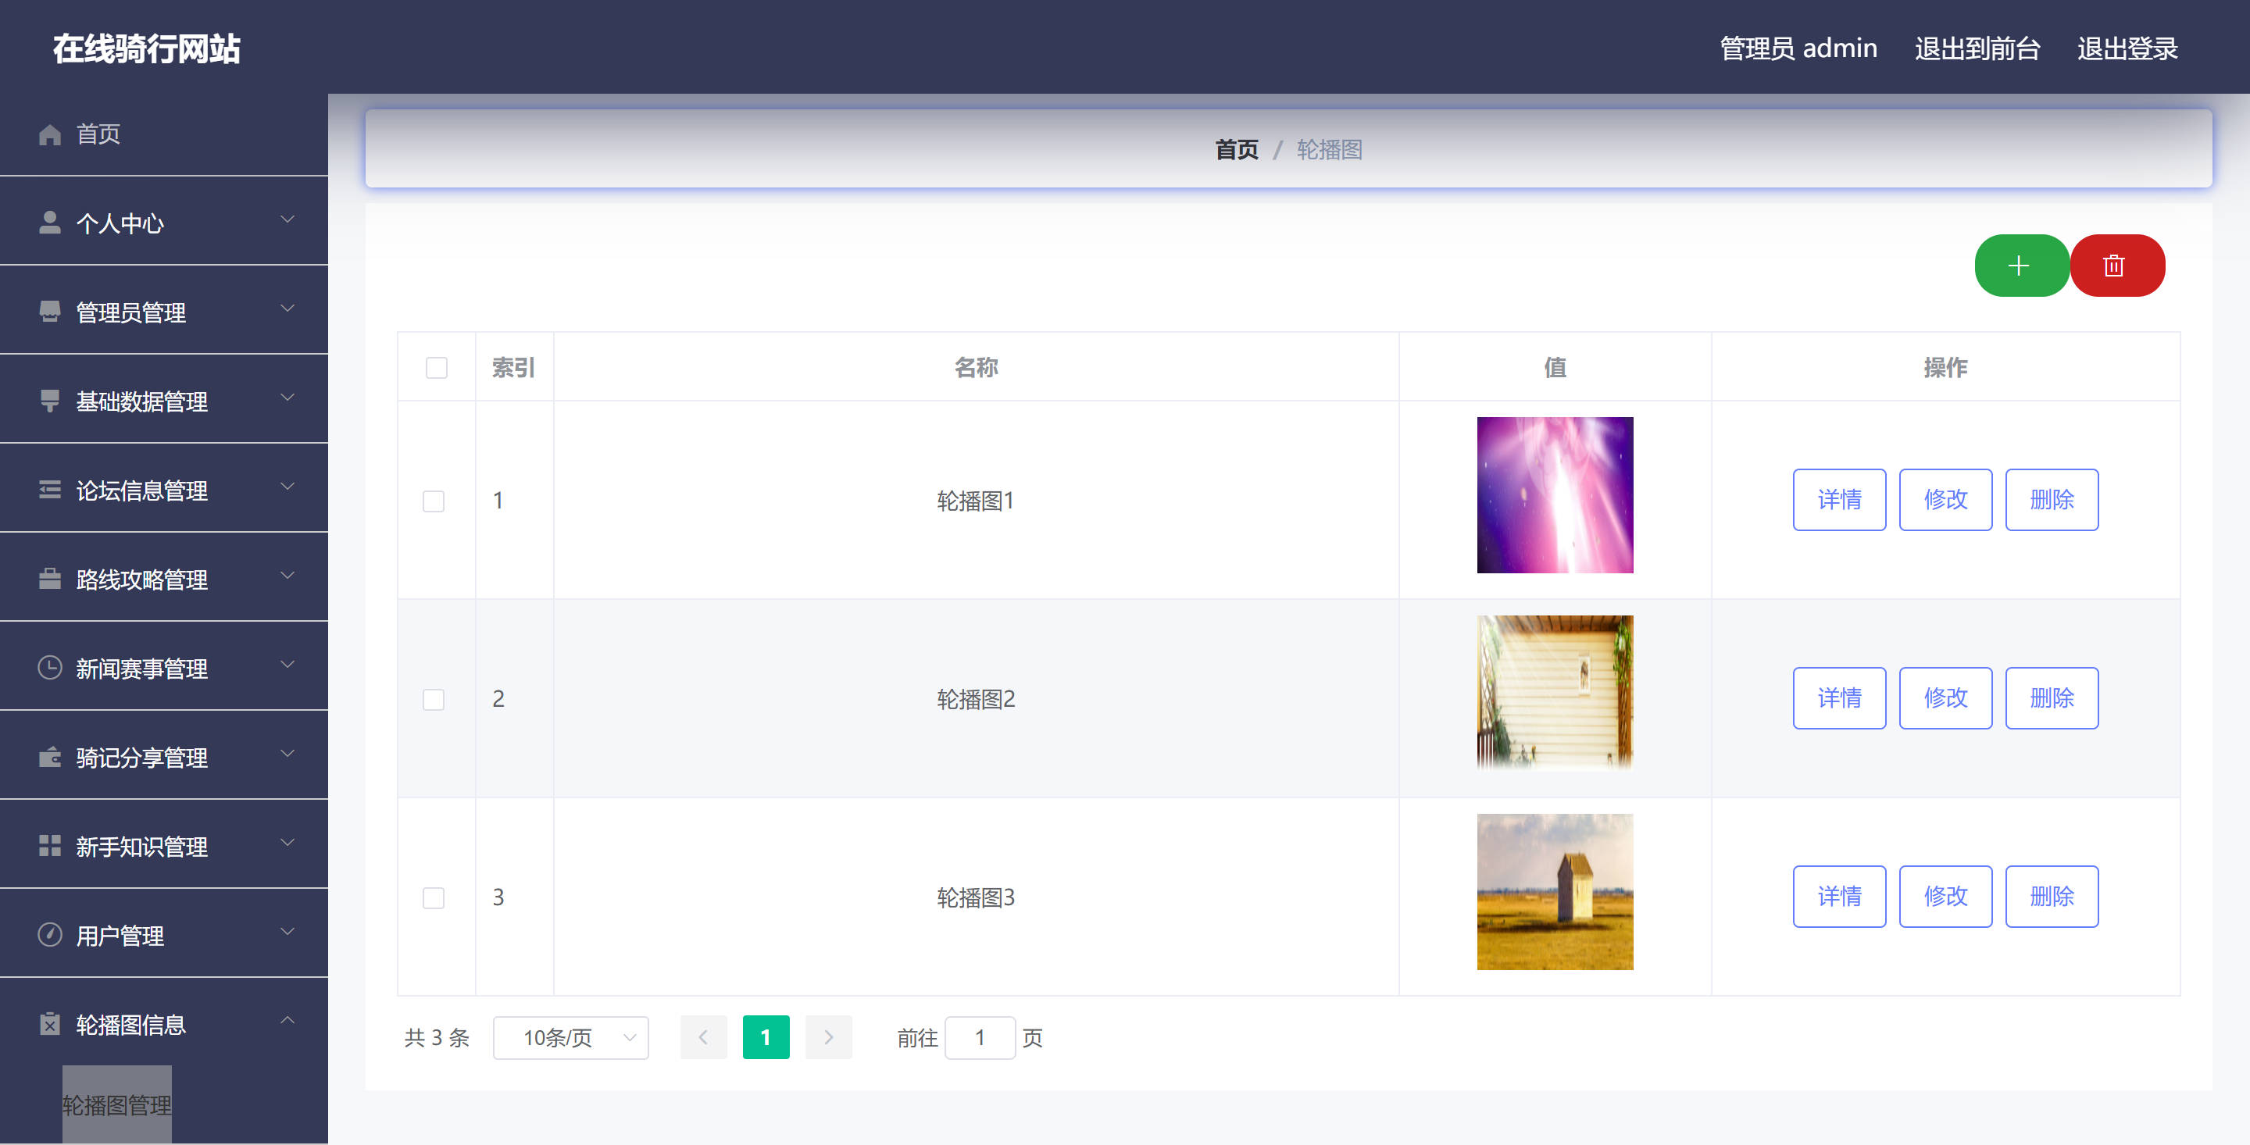Expand the 新闻赛事管理 chevron
The height and width of the screenshot is (1145, 2250).
coord(287,665)
